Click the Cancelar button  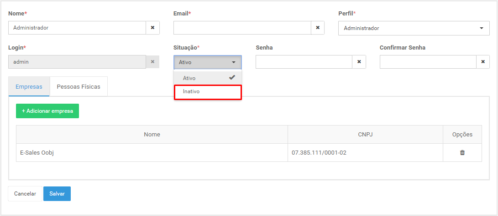25,194
